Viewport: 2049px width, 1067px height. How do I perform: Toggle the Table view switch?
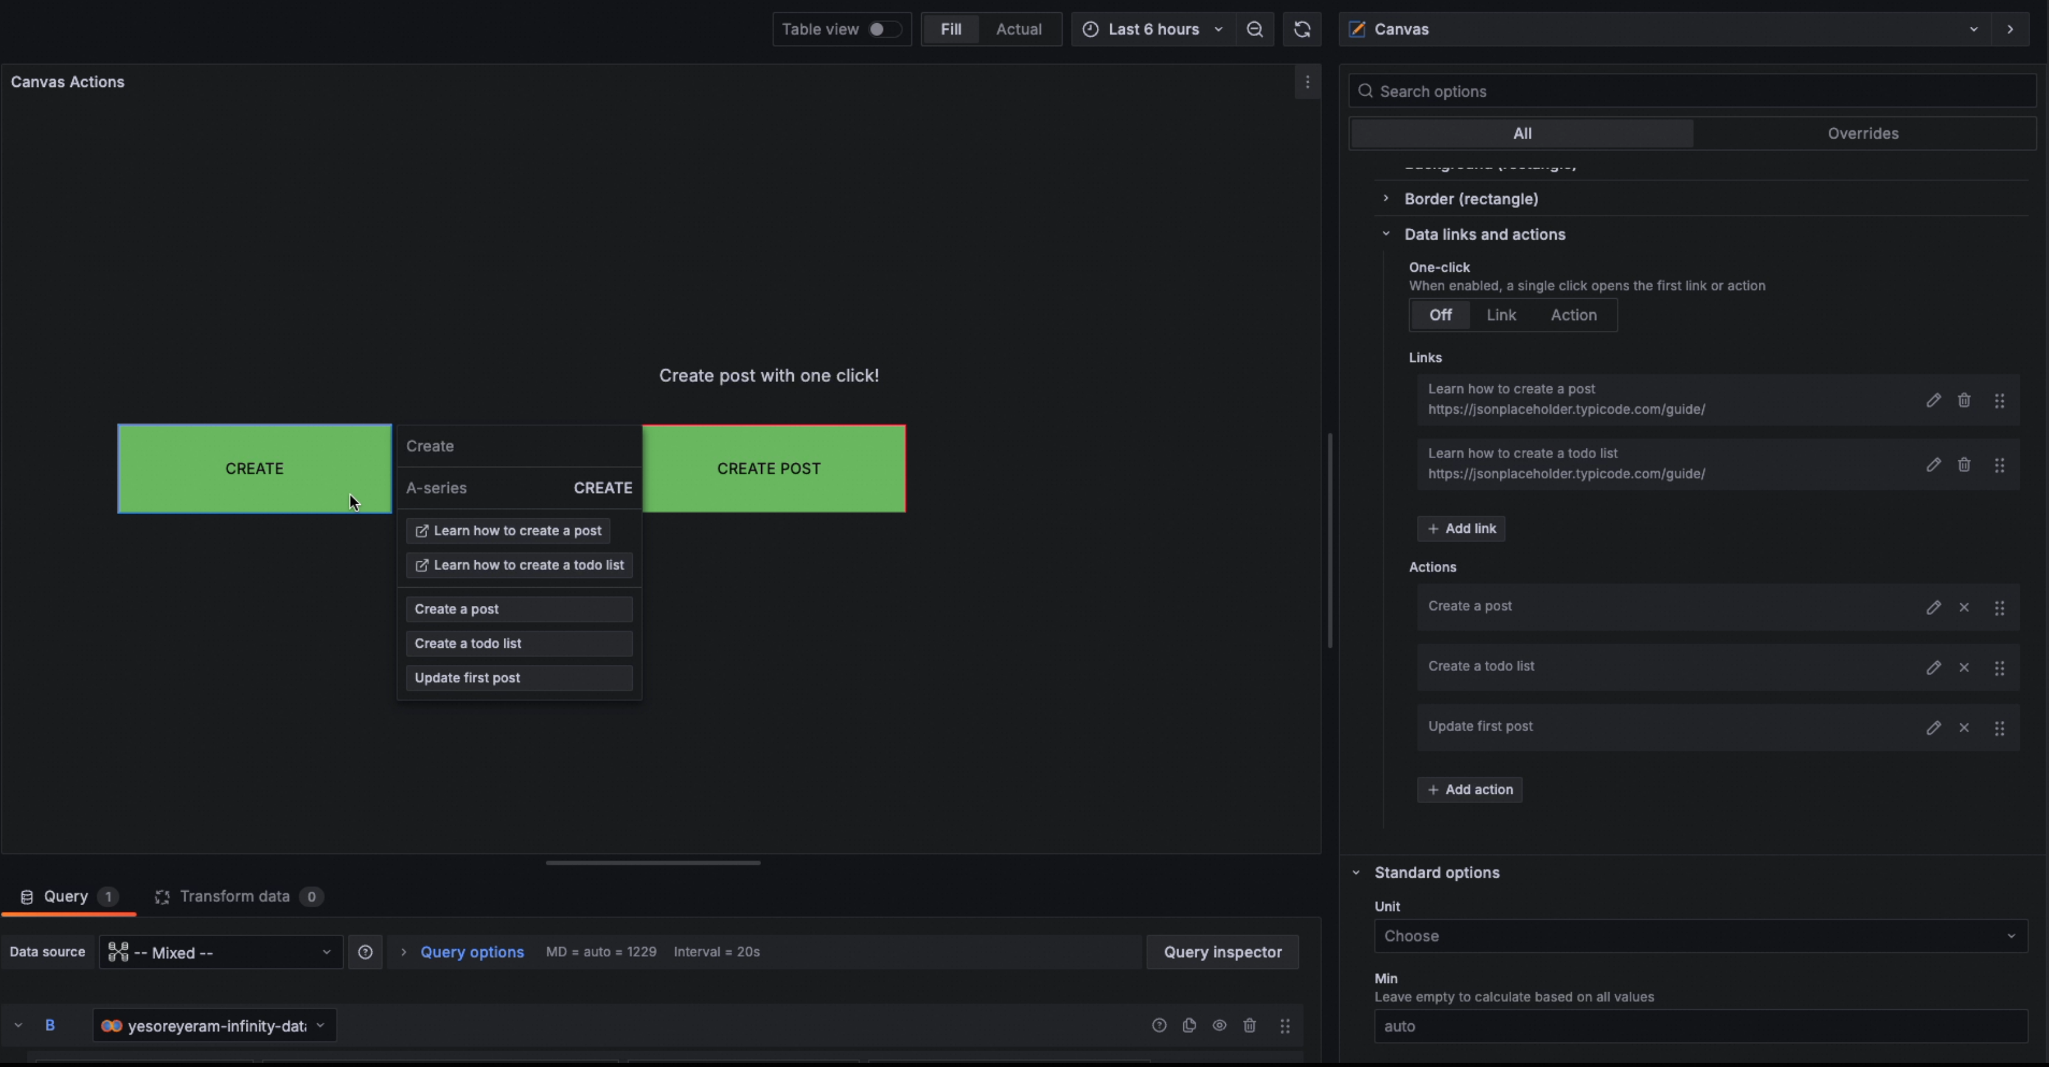(884, 29)
